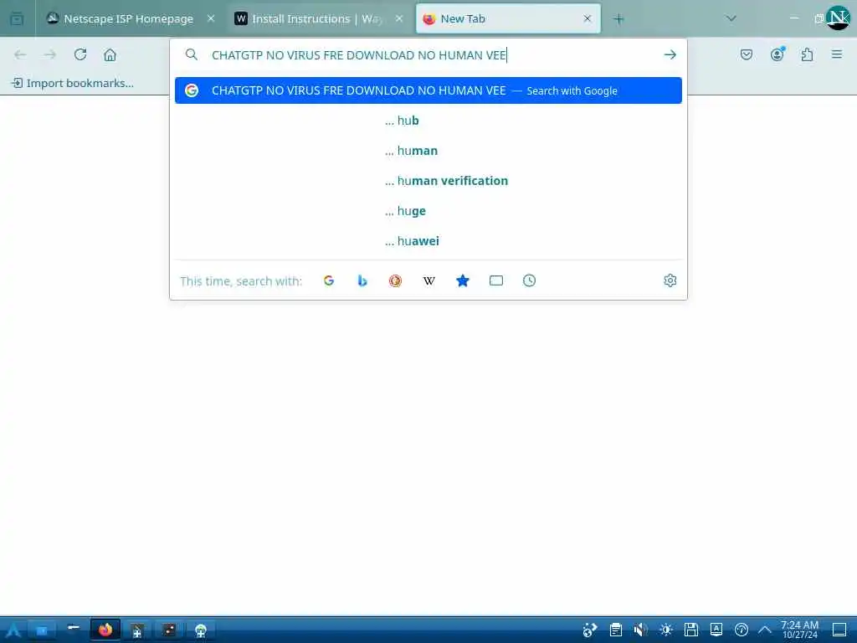Open the Pocket save icon
Viewport: 857px width, 643px height.
747,54
